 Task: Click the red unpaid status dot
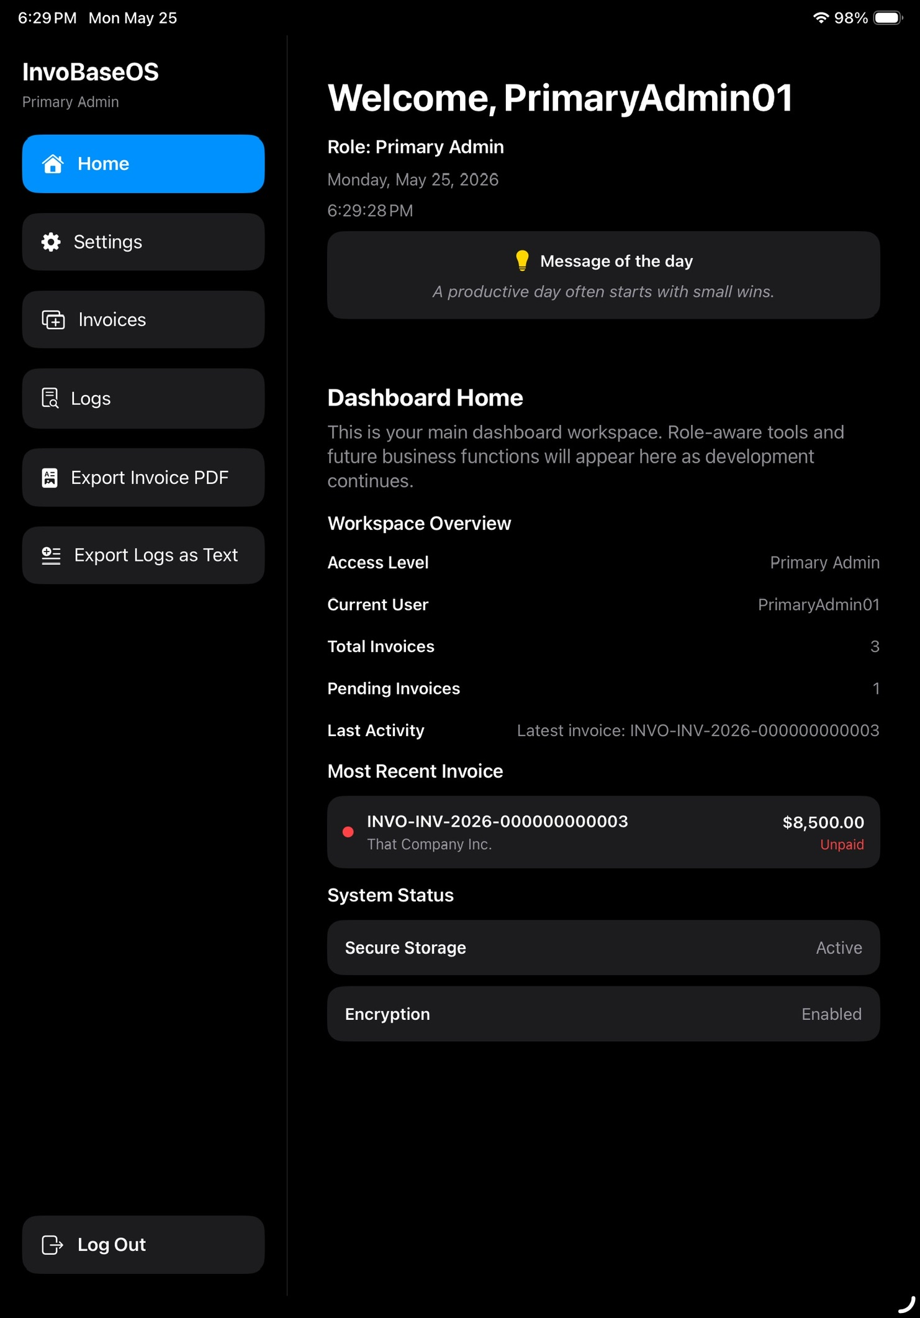348,832
